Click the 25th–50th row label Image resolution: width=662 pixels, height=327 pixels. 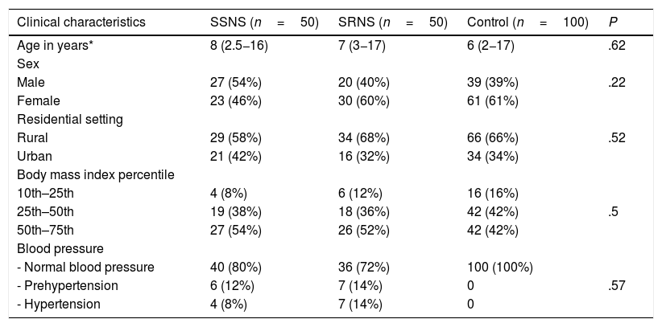tap(45, 211)
